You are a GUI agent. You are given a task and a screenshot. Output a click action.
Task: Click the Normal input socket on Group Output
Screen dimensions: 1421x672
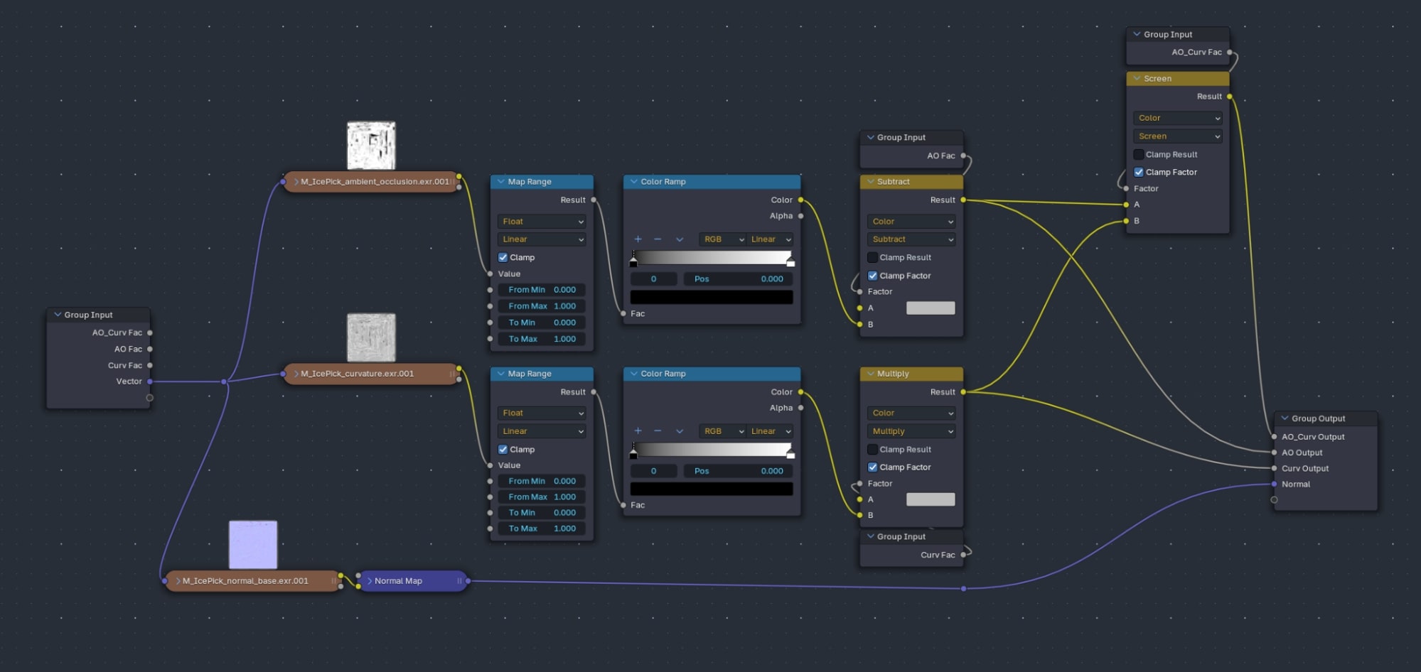point(1274,484)
